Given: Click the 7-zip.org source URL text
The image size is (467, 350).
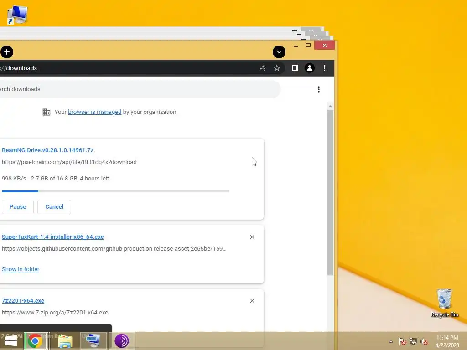Looking at the screenshot, I should [x=55, y=313].
